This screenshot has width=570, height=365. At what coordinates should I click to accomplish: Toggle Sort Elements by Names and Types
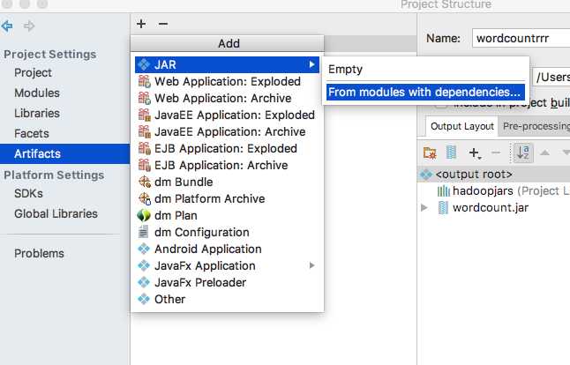[523, 153]
